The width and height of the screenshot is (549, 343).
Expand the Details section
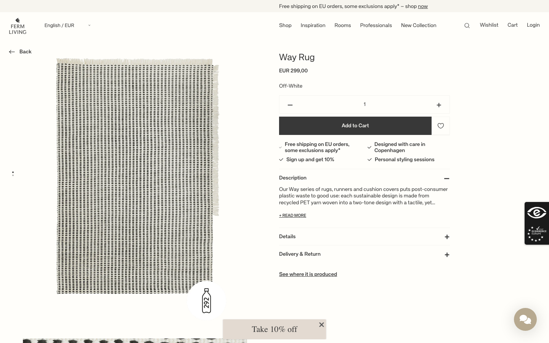pyautogui.click(x=364, y=237)
